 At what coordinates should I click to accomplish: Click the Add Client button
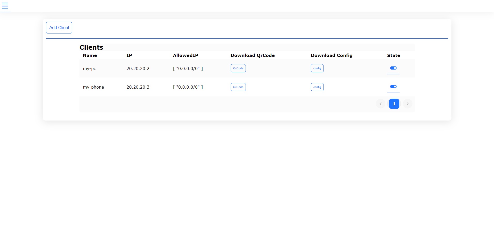59,28
